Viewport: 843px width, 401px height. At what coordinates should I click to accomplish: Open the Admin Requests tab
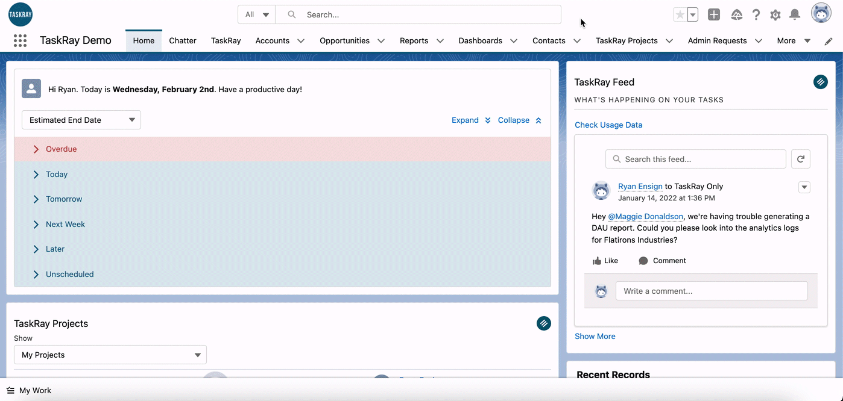[717, 40]
